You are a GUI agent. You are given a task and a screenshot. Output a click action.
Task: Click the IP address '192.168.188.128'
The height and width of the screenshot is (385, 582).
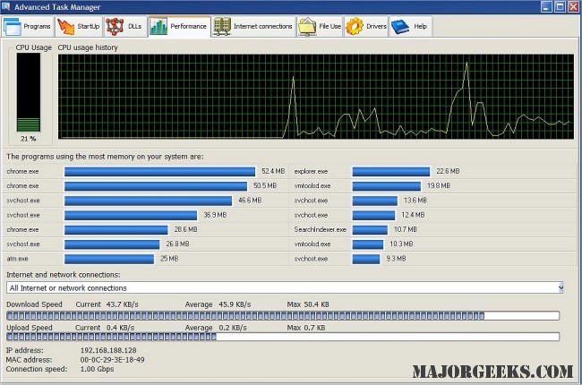coord(108,350)
